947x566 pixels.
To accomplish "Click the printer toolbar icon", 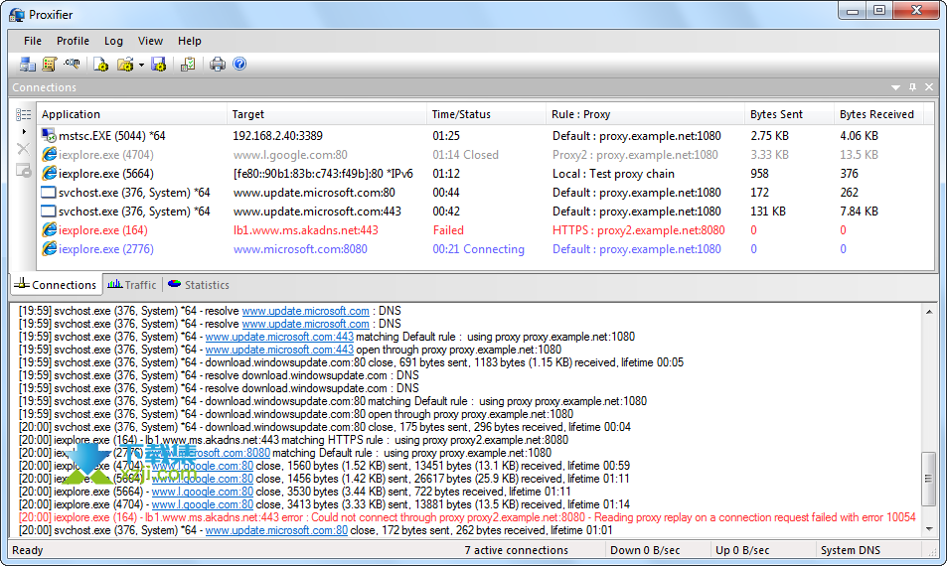I will (218, 64).
